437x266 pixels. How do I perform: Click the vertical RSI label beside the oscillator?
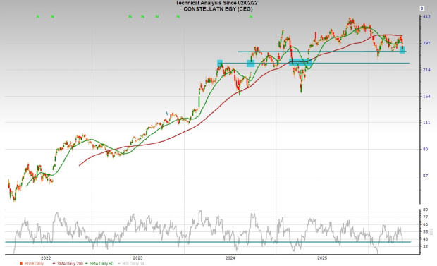click(431, 231)
